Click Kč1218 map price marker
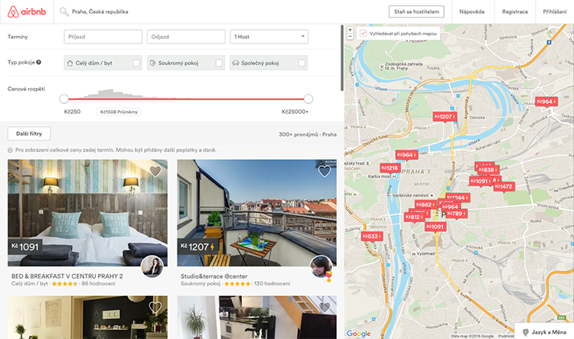 click(x=390, y=168)
